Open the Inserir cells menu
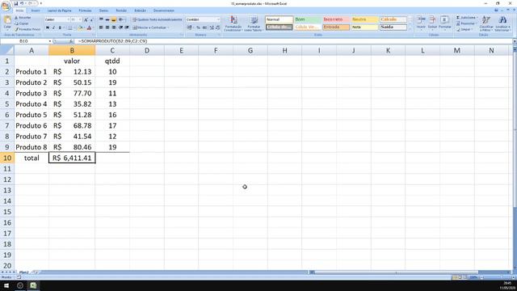 coord(421,23)
